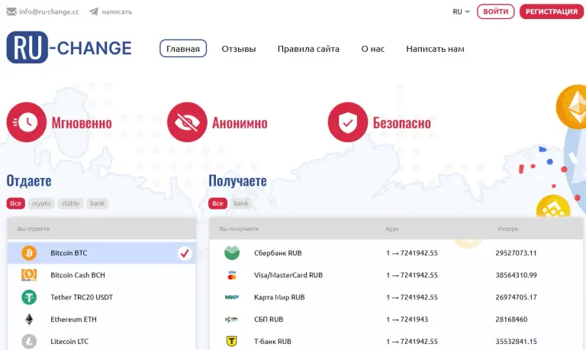
Task: Click the Сбербанк rate 1 → 7241942.55
Action: pyautogui.click(x=412, y=253)
